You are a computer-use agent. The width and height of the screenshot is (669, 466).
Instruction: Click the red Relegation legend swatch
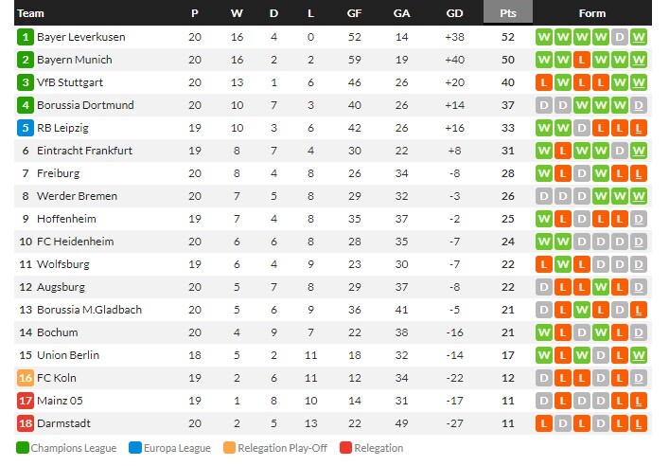[346, 448]
